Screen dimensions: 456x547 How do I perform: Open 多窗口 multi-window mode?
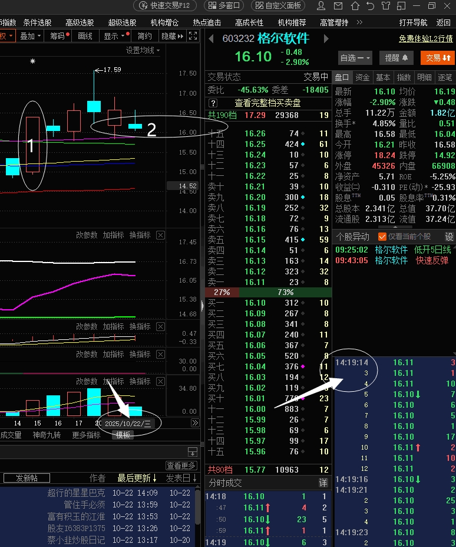[224, 5]
